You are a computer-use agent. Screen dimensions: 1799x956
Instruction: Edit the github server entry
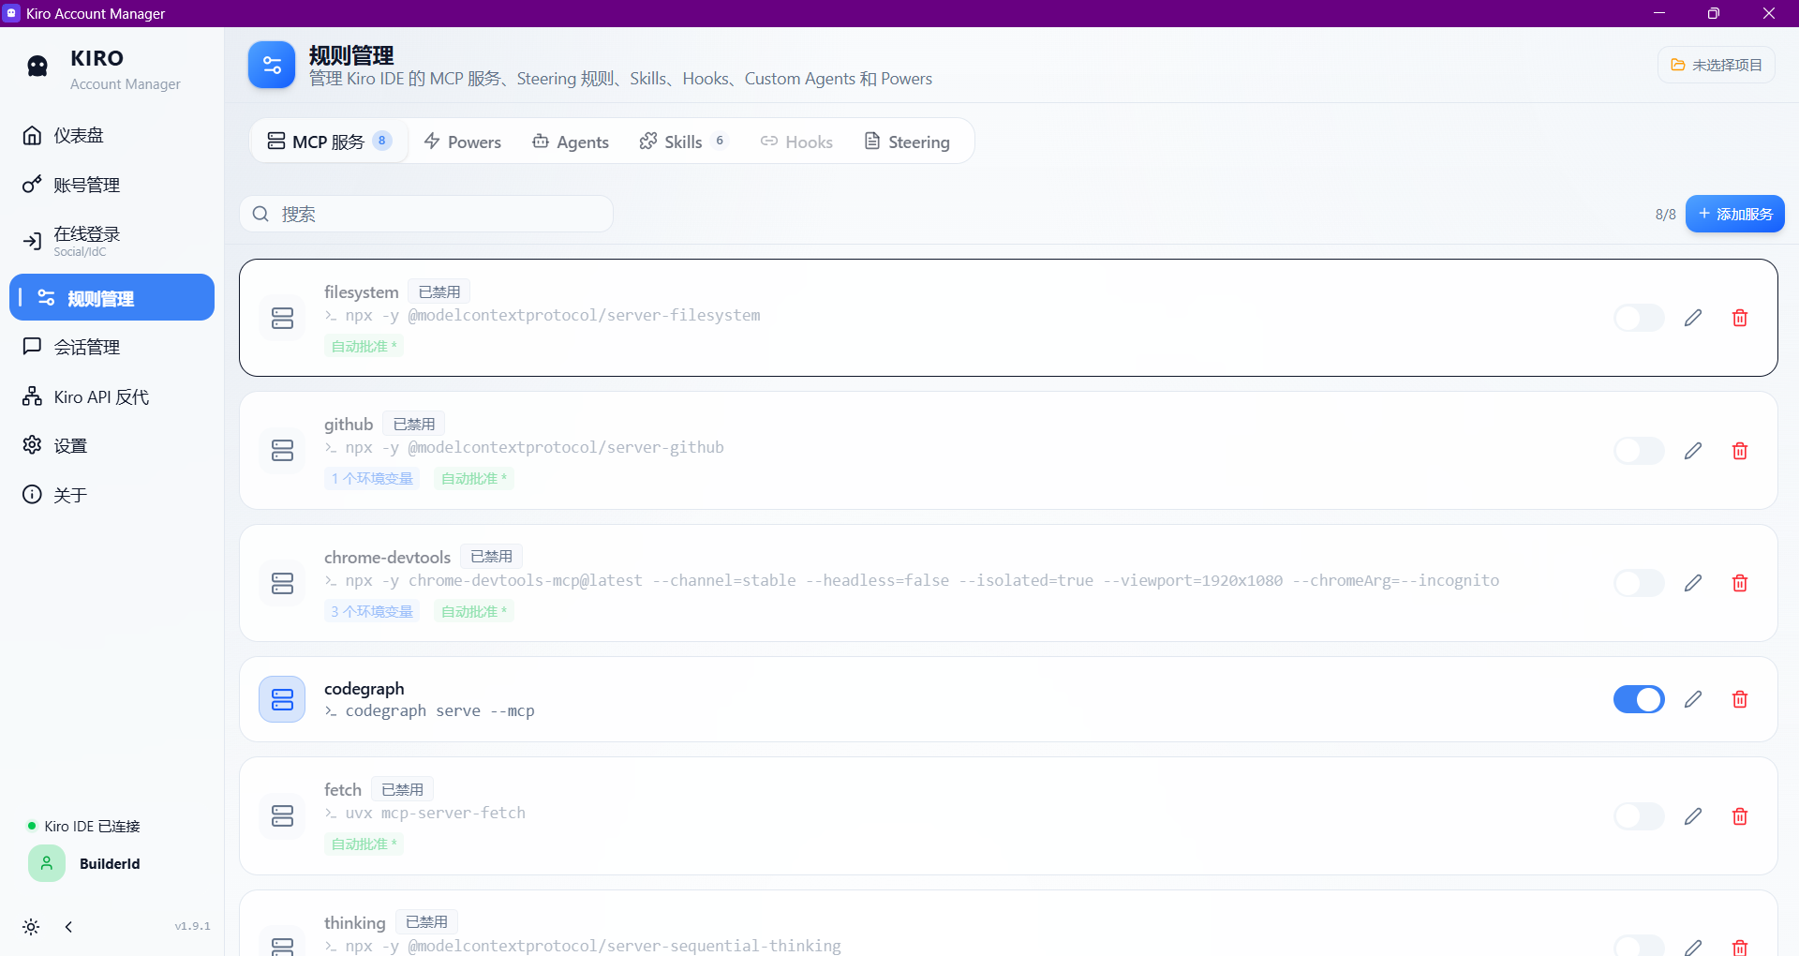1693,451
